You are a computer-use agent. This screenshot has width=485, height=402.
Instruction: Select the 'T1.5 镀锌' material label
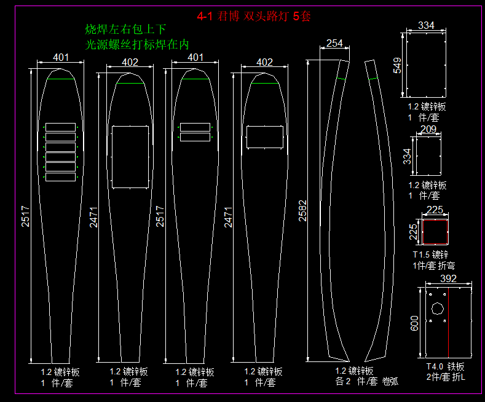coord(431,254)
